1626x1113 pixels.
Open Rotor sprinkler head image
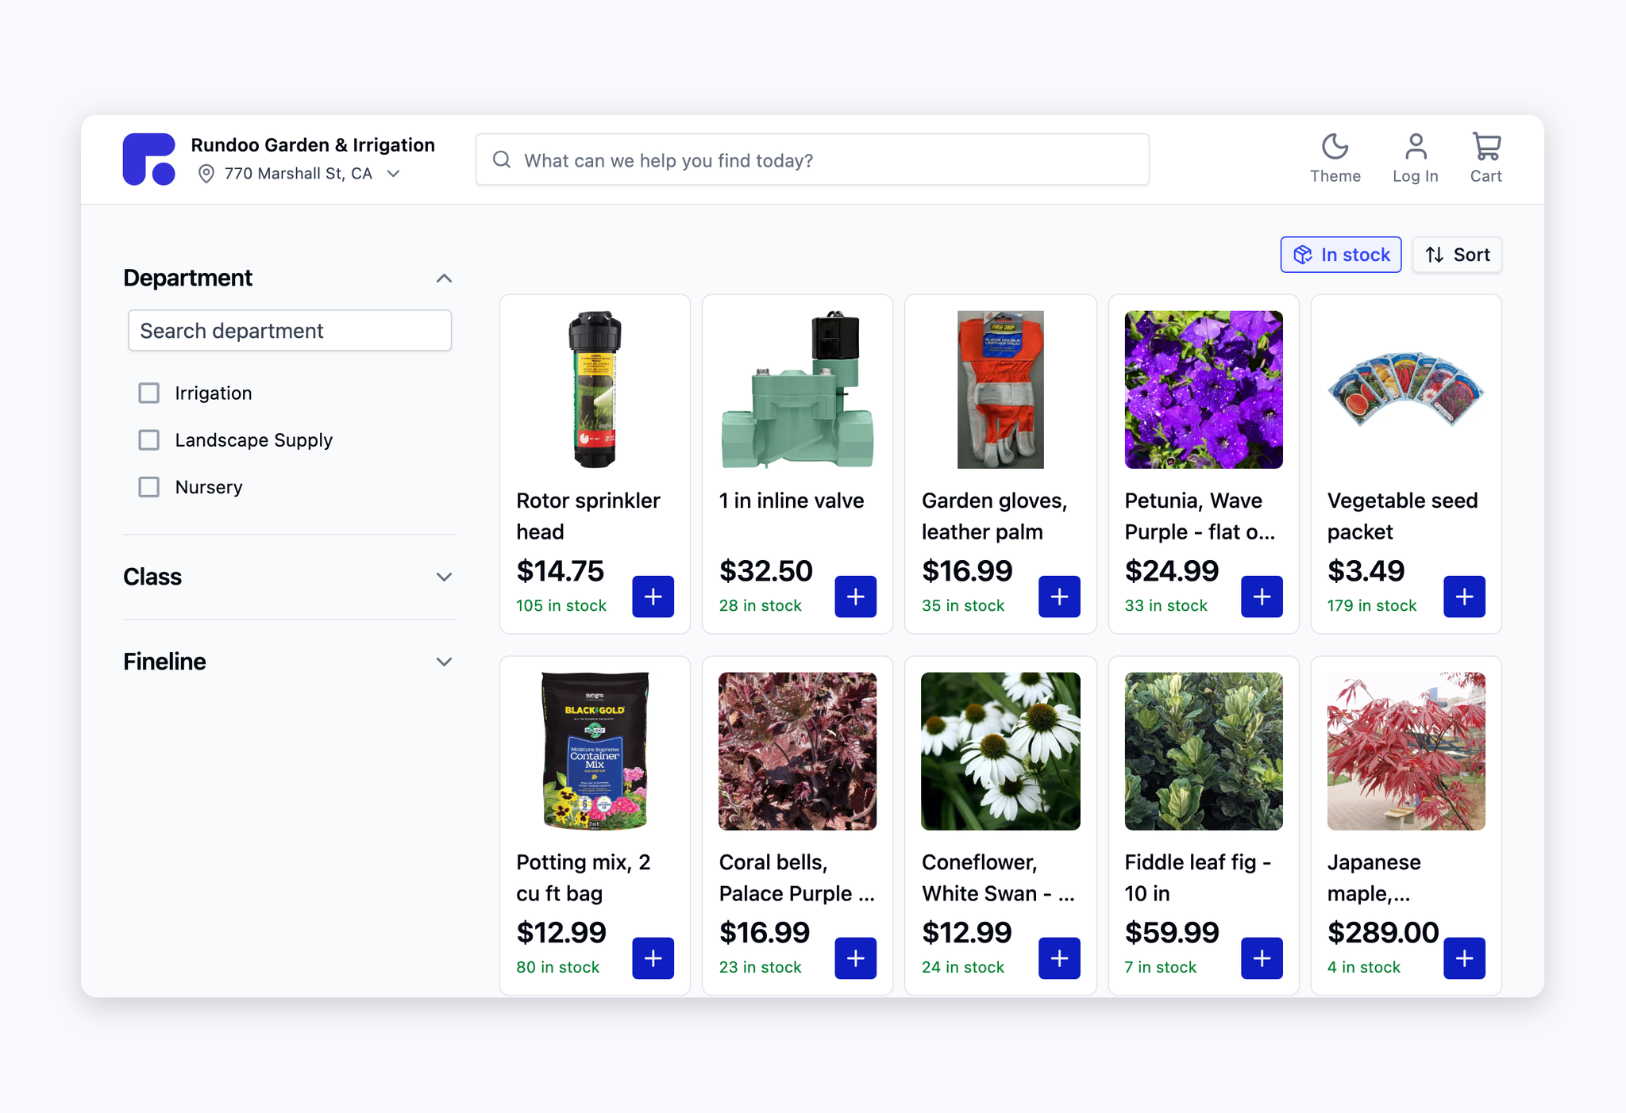[595, 390]
